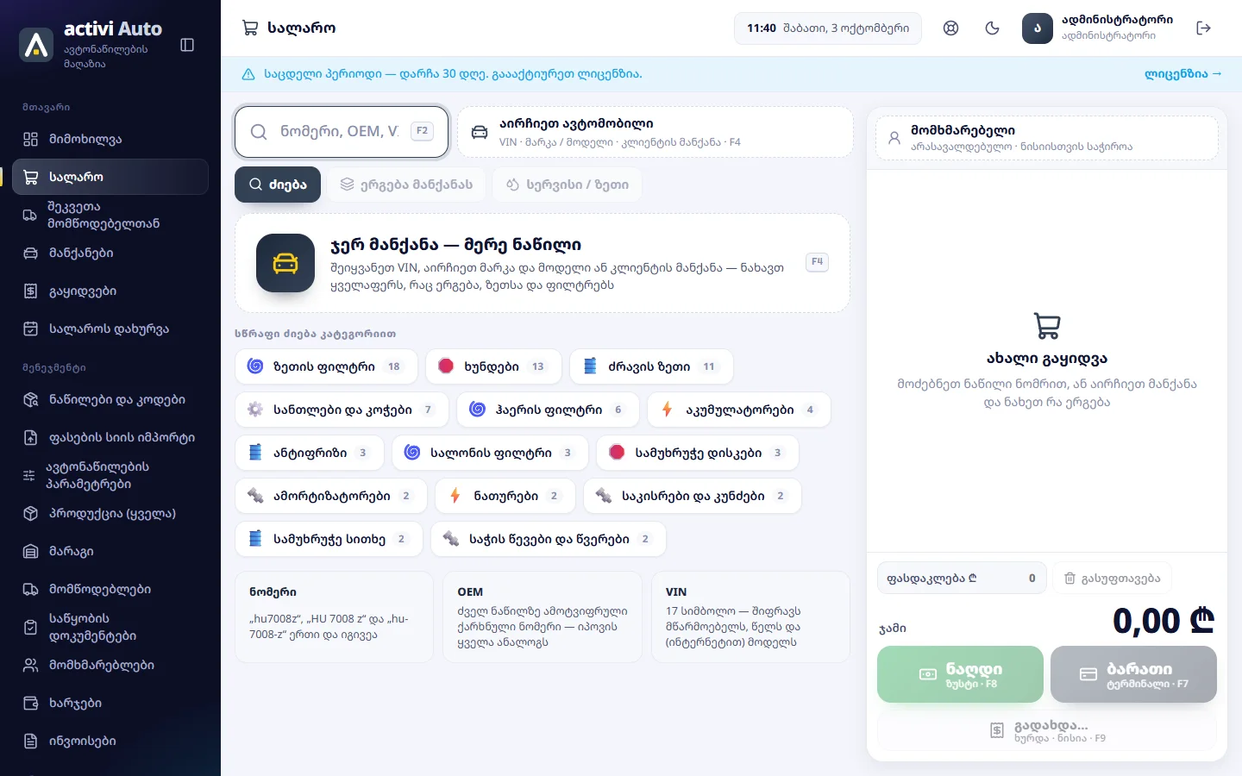This screenshot has height=776, width=1242.
Task: Click the საკისრები და კუნძები chip
Action: (x=693, y=496)
